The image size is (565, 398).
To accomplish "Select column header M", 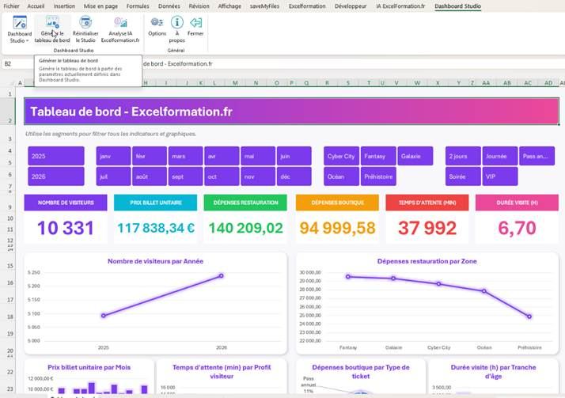I will 235,83.
